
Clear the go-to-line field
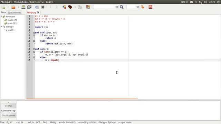click(x=138, y=7)
